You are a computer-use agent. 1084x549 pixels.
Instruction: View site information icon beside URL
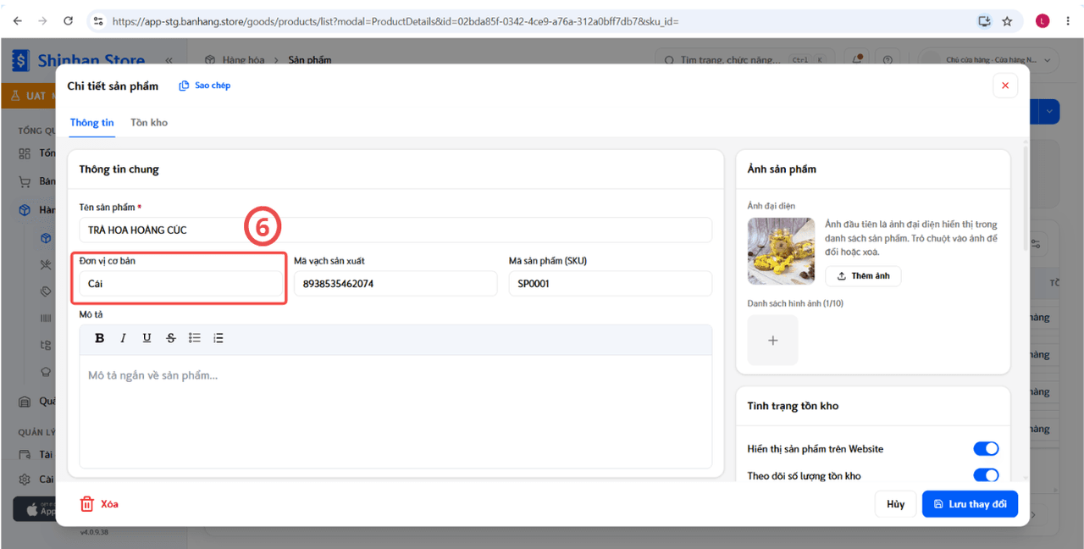(x=98, y=21)
